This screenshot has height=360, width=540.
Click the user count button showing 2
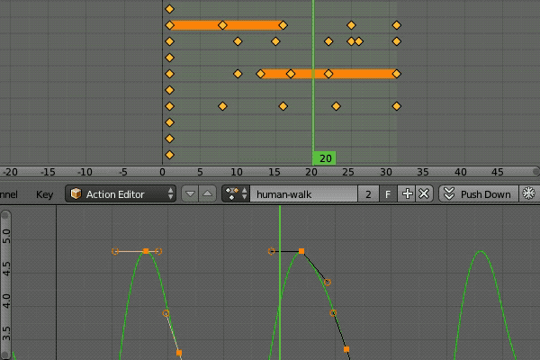(x=368, y=194)
